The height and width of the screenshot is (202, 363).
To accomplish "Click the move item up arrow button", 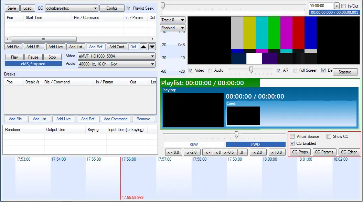I will (x=143, y=47).
